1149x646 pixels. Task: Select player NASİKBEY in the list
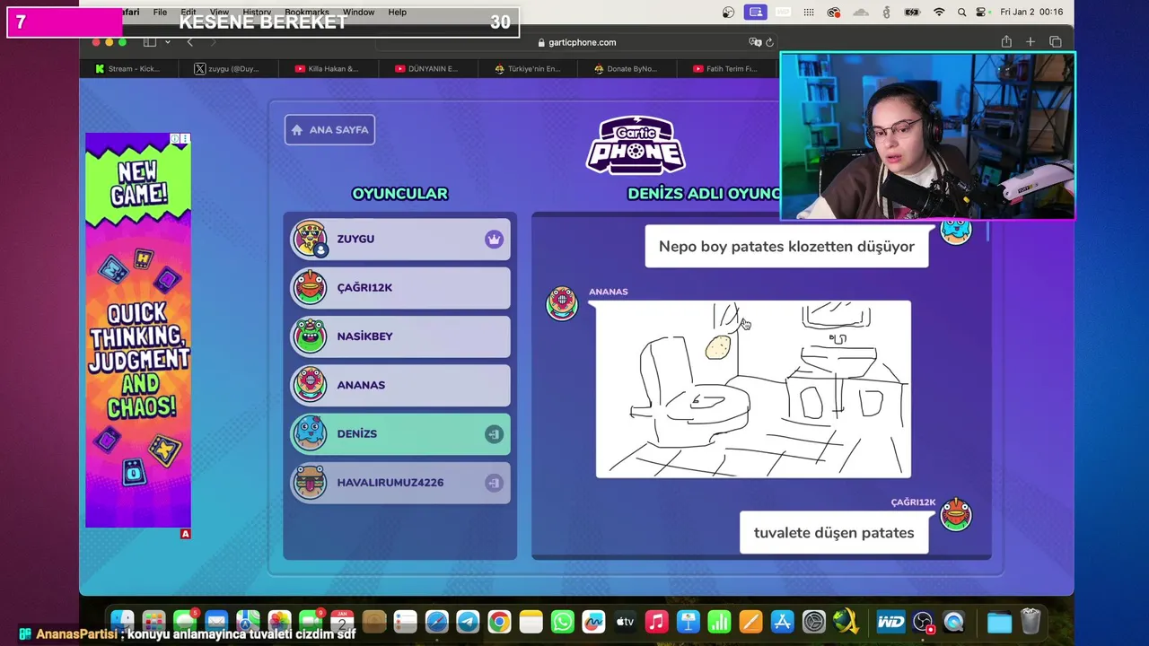coord(399,336)
